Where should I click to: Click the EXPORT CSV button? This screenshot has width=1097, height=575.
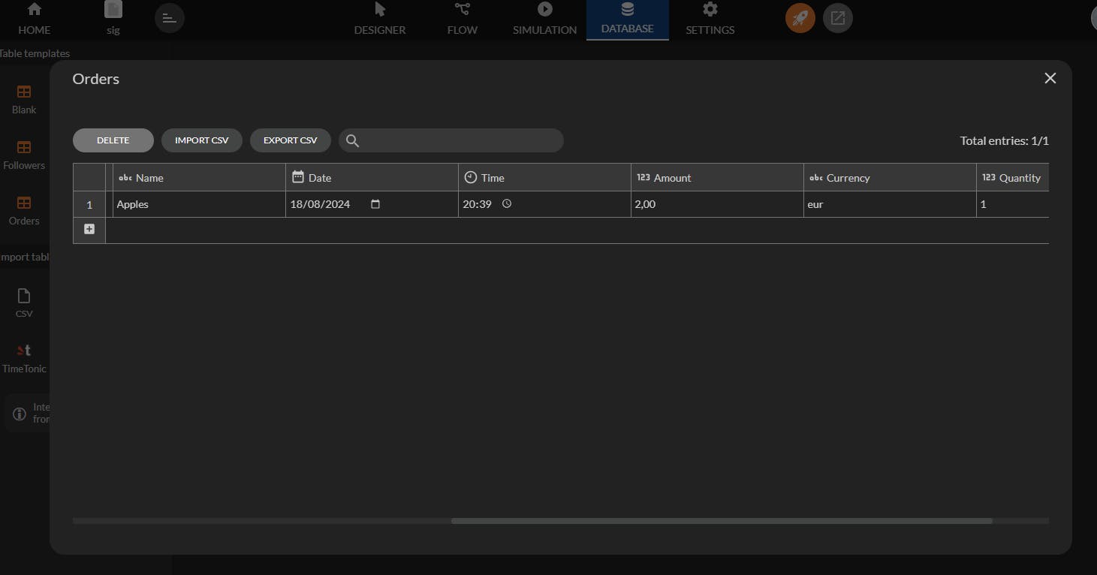click(x=291, y=140)
